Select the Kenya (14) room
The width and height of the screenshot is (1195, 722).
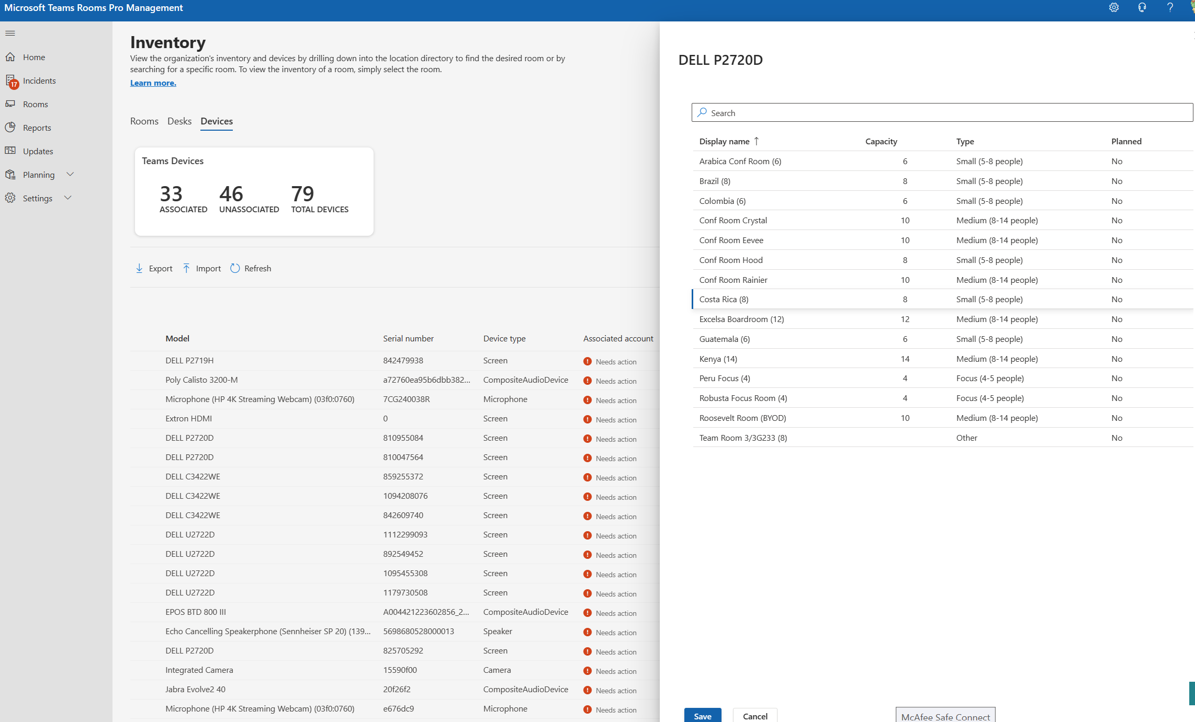943,359
